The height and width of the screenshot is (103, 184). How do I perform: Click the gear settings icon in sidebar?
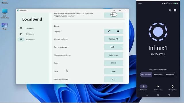coord(21,39)
